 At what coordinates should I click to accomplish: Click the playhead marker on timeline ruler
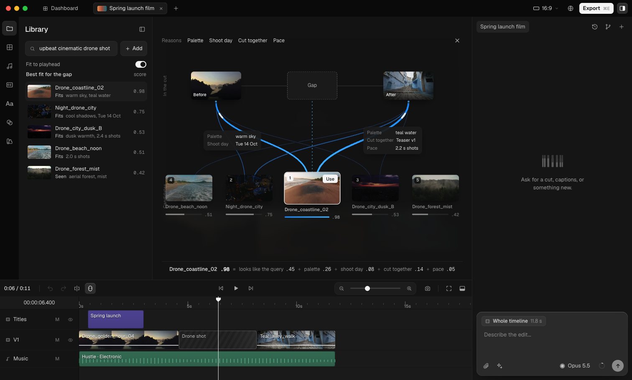218,299
